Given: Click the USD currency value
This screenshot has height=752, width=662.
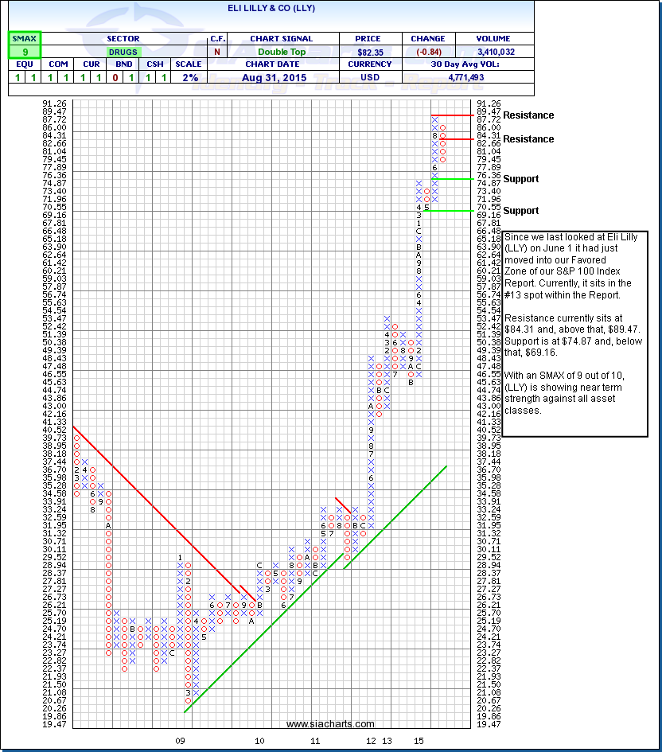Looking at the screenshot, I should (369, 77).
